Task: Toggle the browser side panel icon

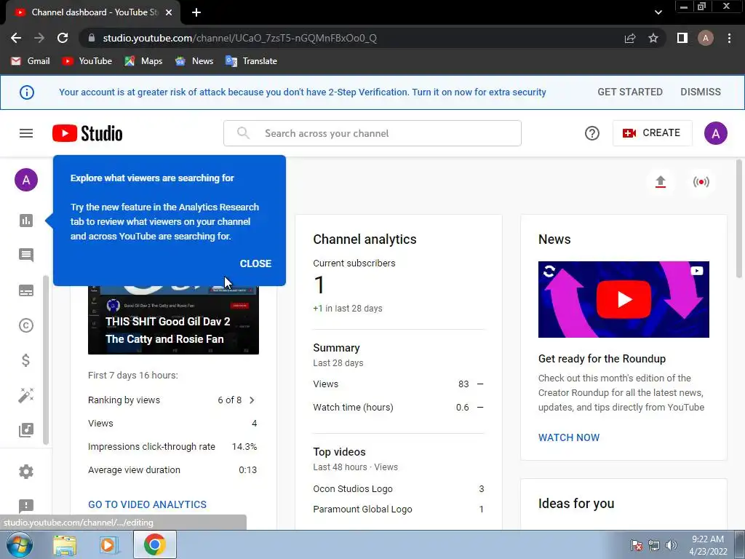Action: 682,38
